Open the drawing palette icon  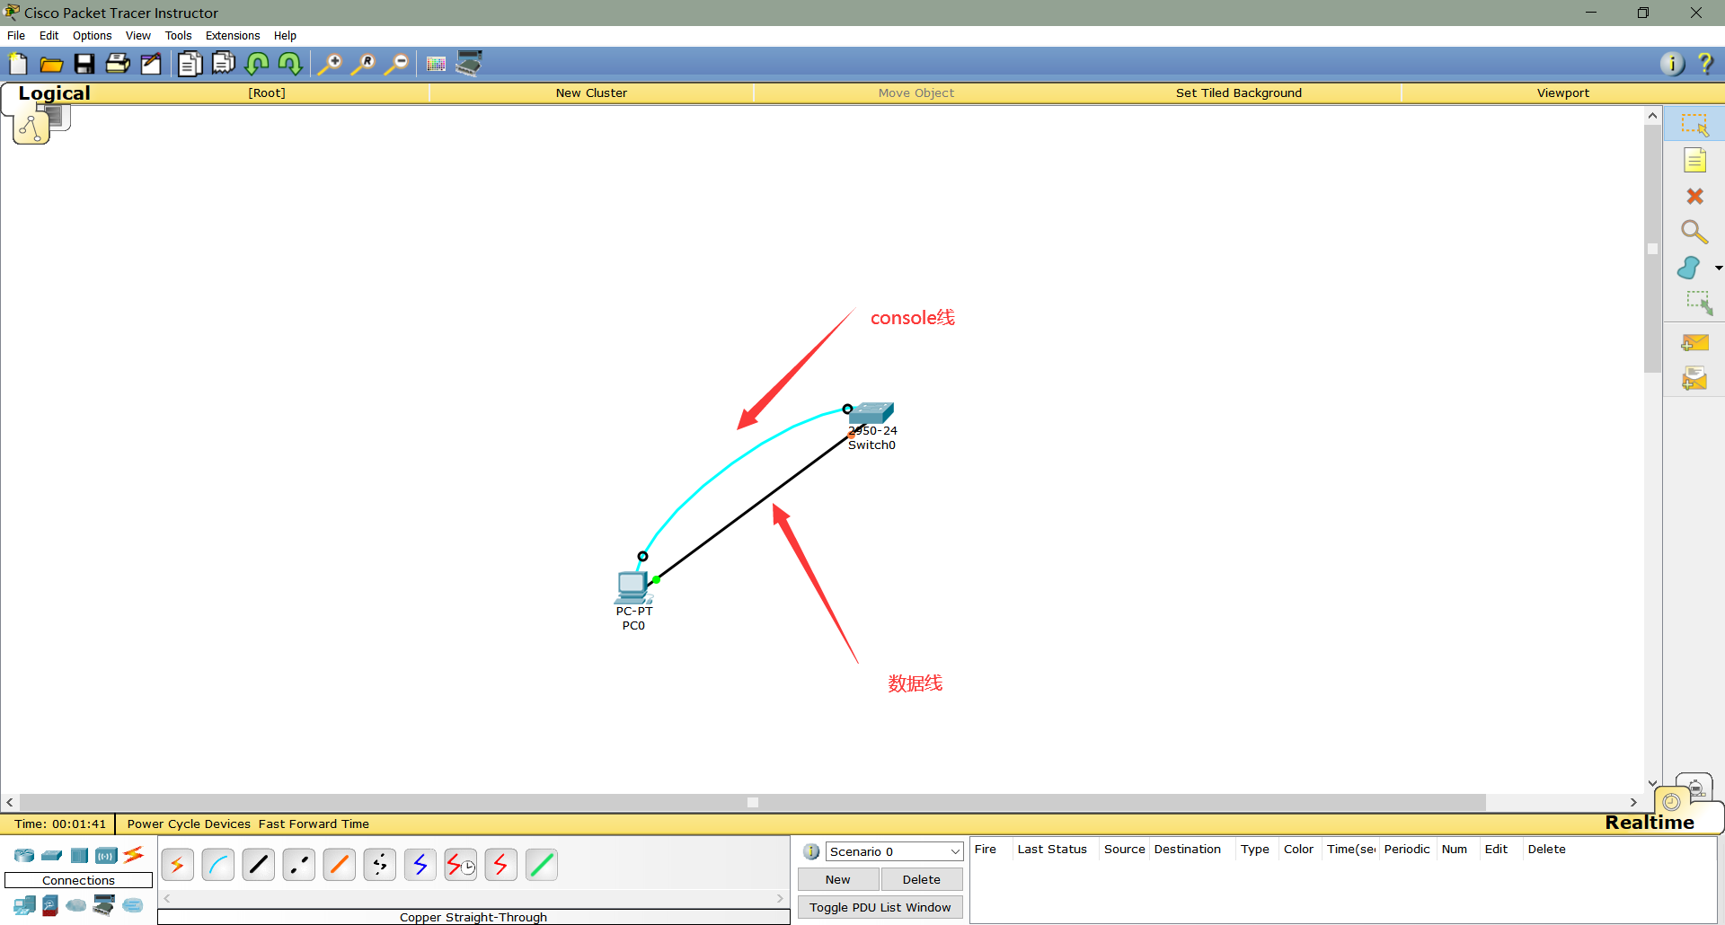pos(437,64)
